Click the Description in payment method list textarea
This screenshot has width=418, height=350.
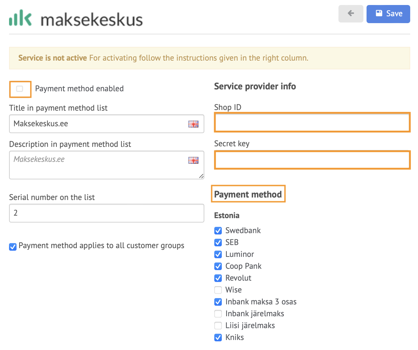(107, 165)
